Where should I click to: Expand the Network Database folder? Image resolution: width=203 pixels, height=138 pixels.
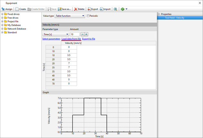pyautogui.click(x=2, y=29)
